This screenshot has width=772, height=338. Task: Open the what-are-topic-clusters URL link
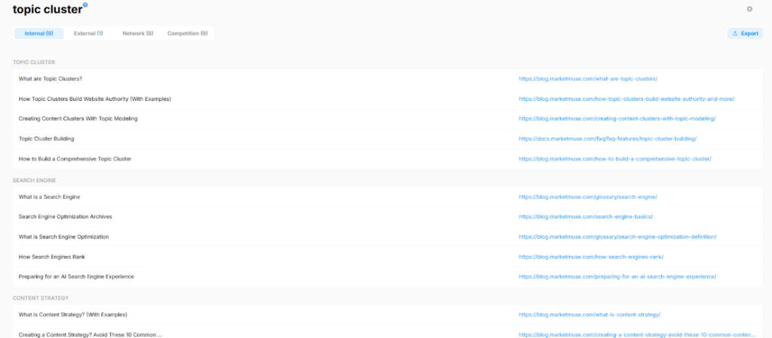(x=588, y=78)
